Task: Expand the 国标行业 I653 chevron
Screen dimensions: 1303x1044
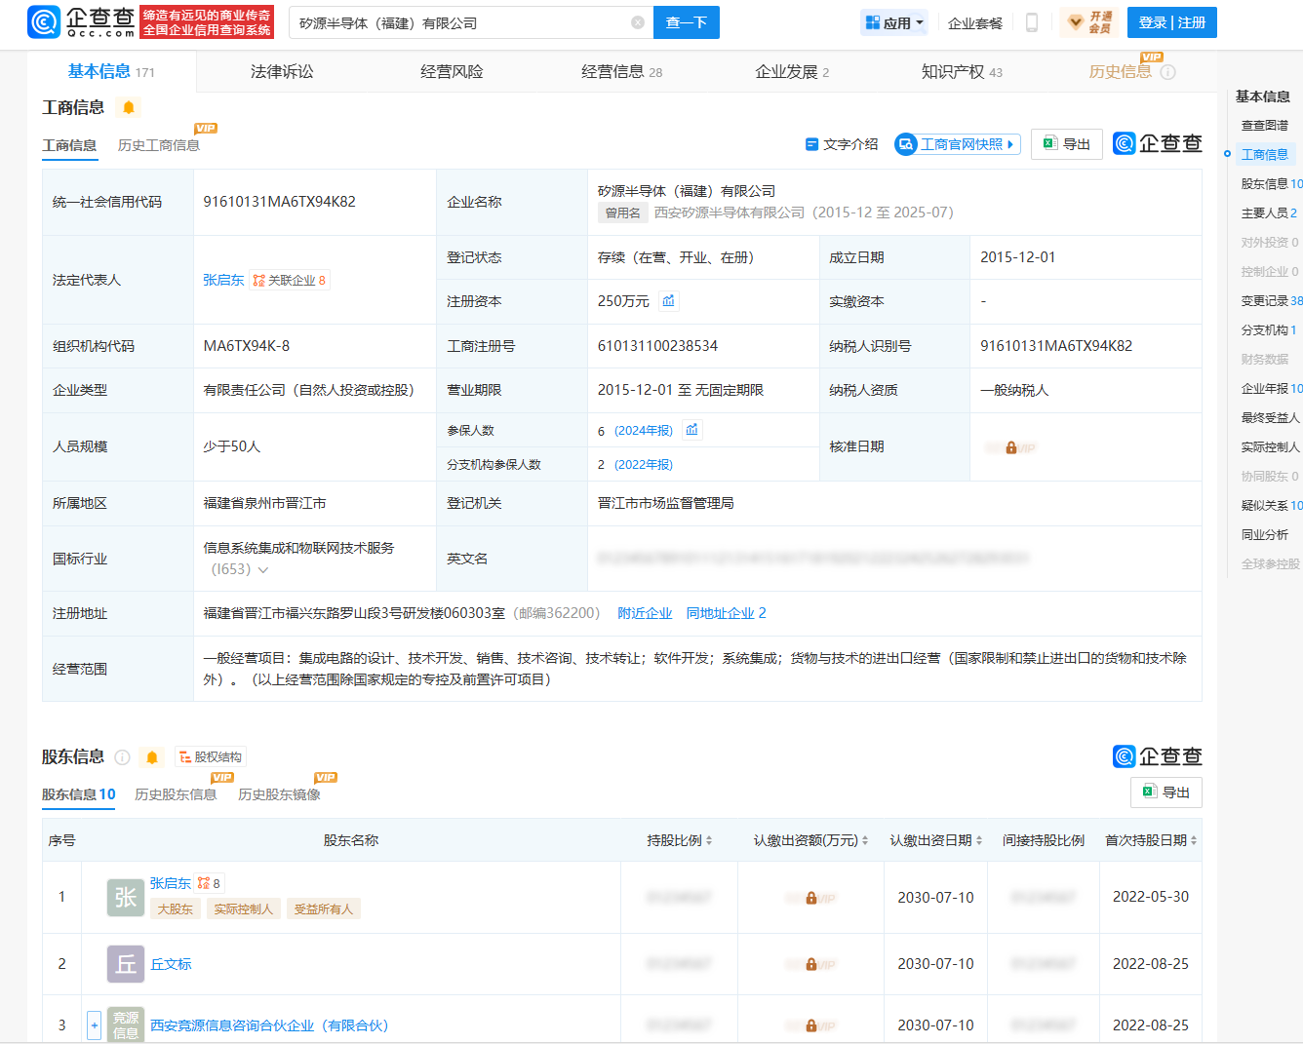Action: point(263,570)
